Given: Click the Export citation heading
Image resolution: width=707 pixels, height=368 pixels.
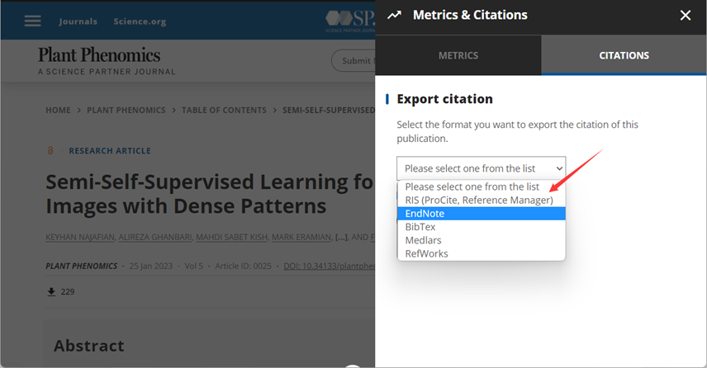Looking at the screenshot, I should (444, 99).
